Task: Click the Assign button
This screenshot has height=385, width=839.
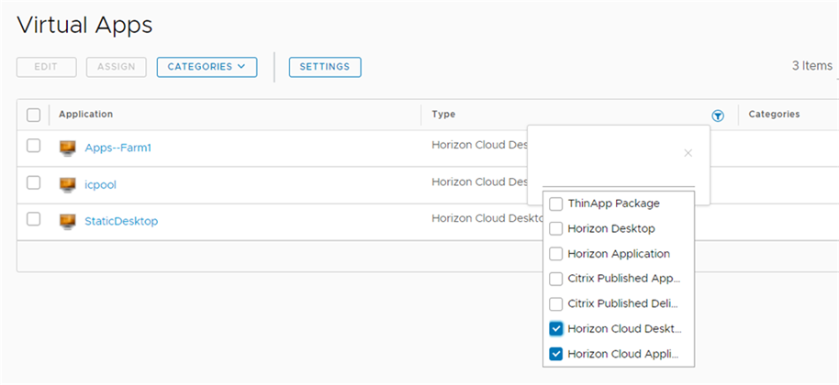Action: 116,67
